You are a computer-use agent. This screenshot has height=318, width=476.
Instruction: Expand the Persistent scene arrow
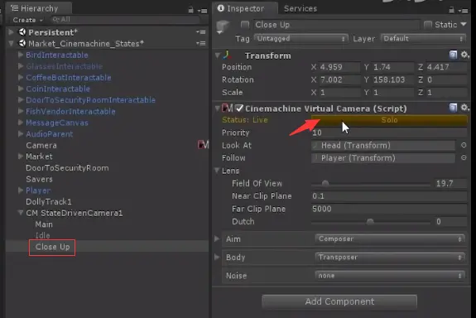pos(12,32)
